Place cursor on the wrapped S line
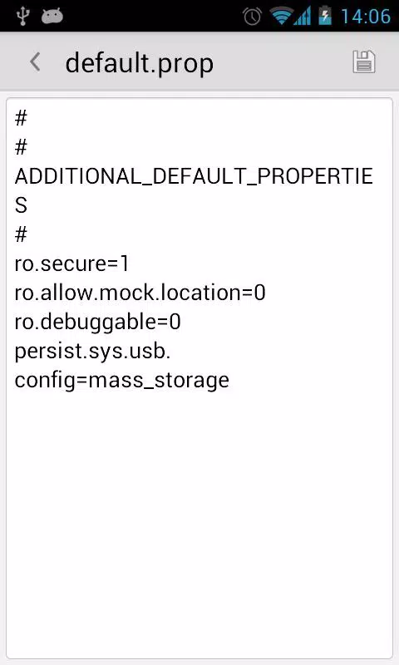The image size is (399, 665). (x=21, y=205)
